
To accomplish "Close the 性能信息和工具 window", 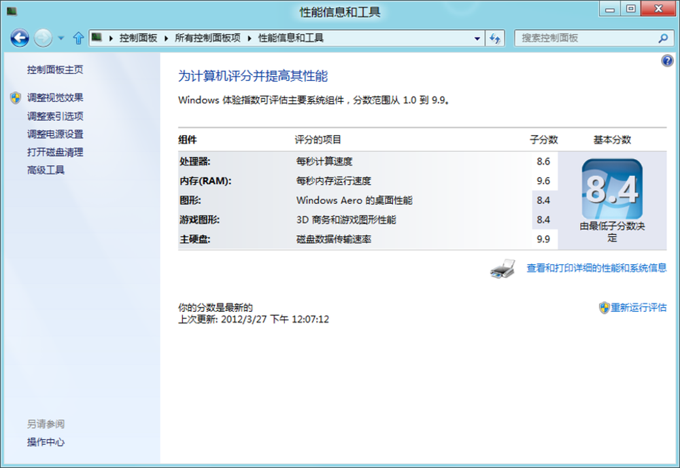I will [658, 9].
